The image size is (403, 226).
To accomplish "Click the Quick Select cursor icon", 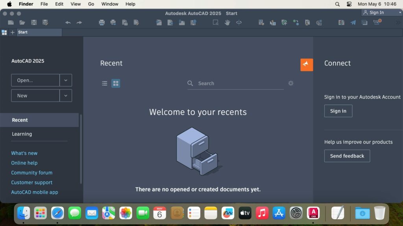I will pos(273,22).
